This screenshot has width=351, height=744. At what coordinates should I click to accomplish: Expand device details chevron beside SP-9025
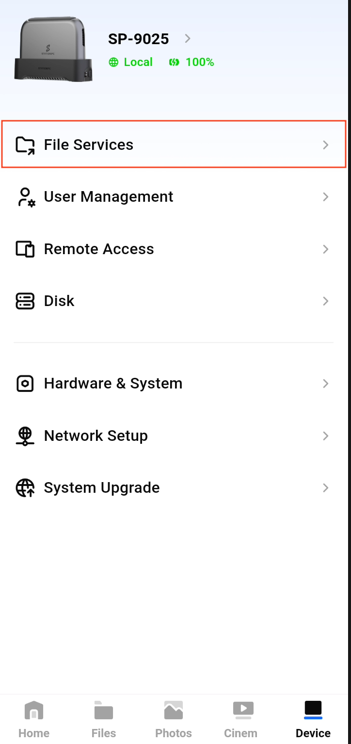coord(188,38)
